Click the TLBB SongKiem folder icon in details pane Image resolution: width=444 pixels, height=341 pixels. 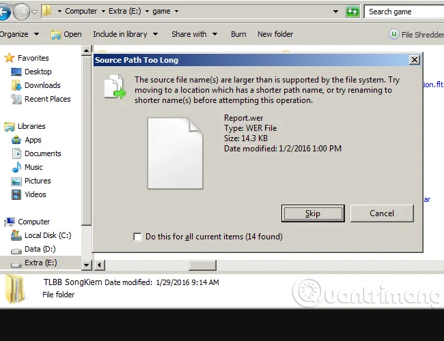click(14, 289)
